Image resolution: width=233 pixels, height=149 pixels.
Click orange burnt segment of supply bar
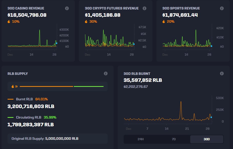click(x=46, y=86)
